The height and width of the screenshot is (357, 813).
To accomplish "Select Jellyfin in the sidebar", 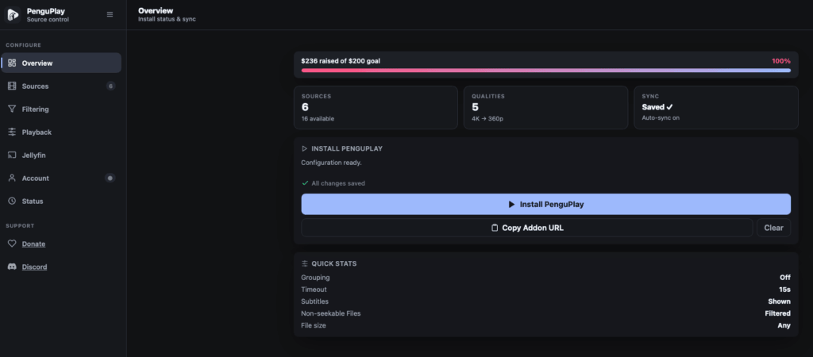I will pos(61,155).
